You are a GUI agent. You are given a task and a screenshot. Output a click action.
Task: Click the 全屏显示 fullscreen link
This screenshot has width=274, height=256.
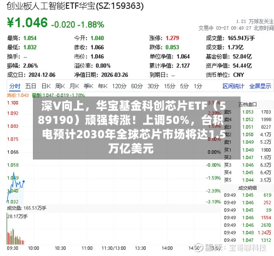(260, 86)
